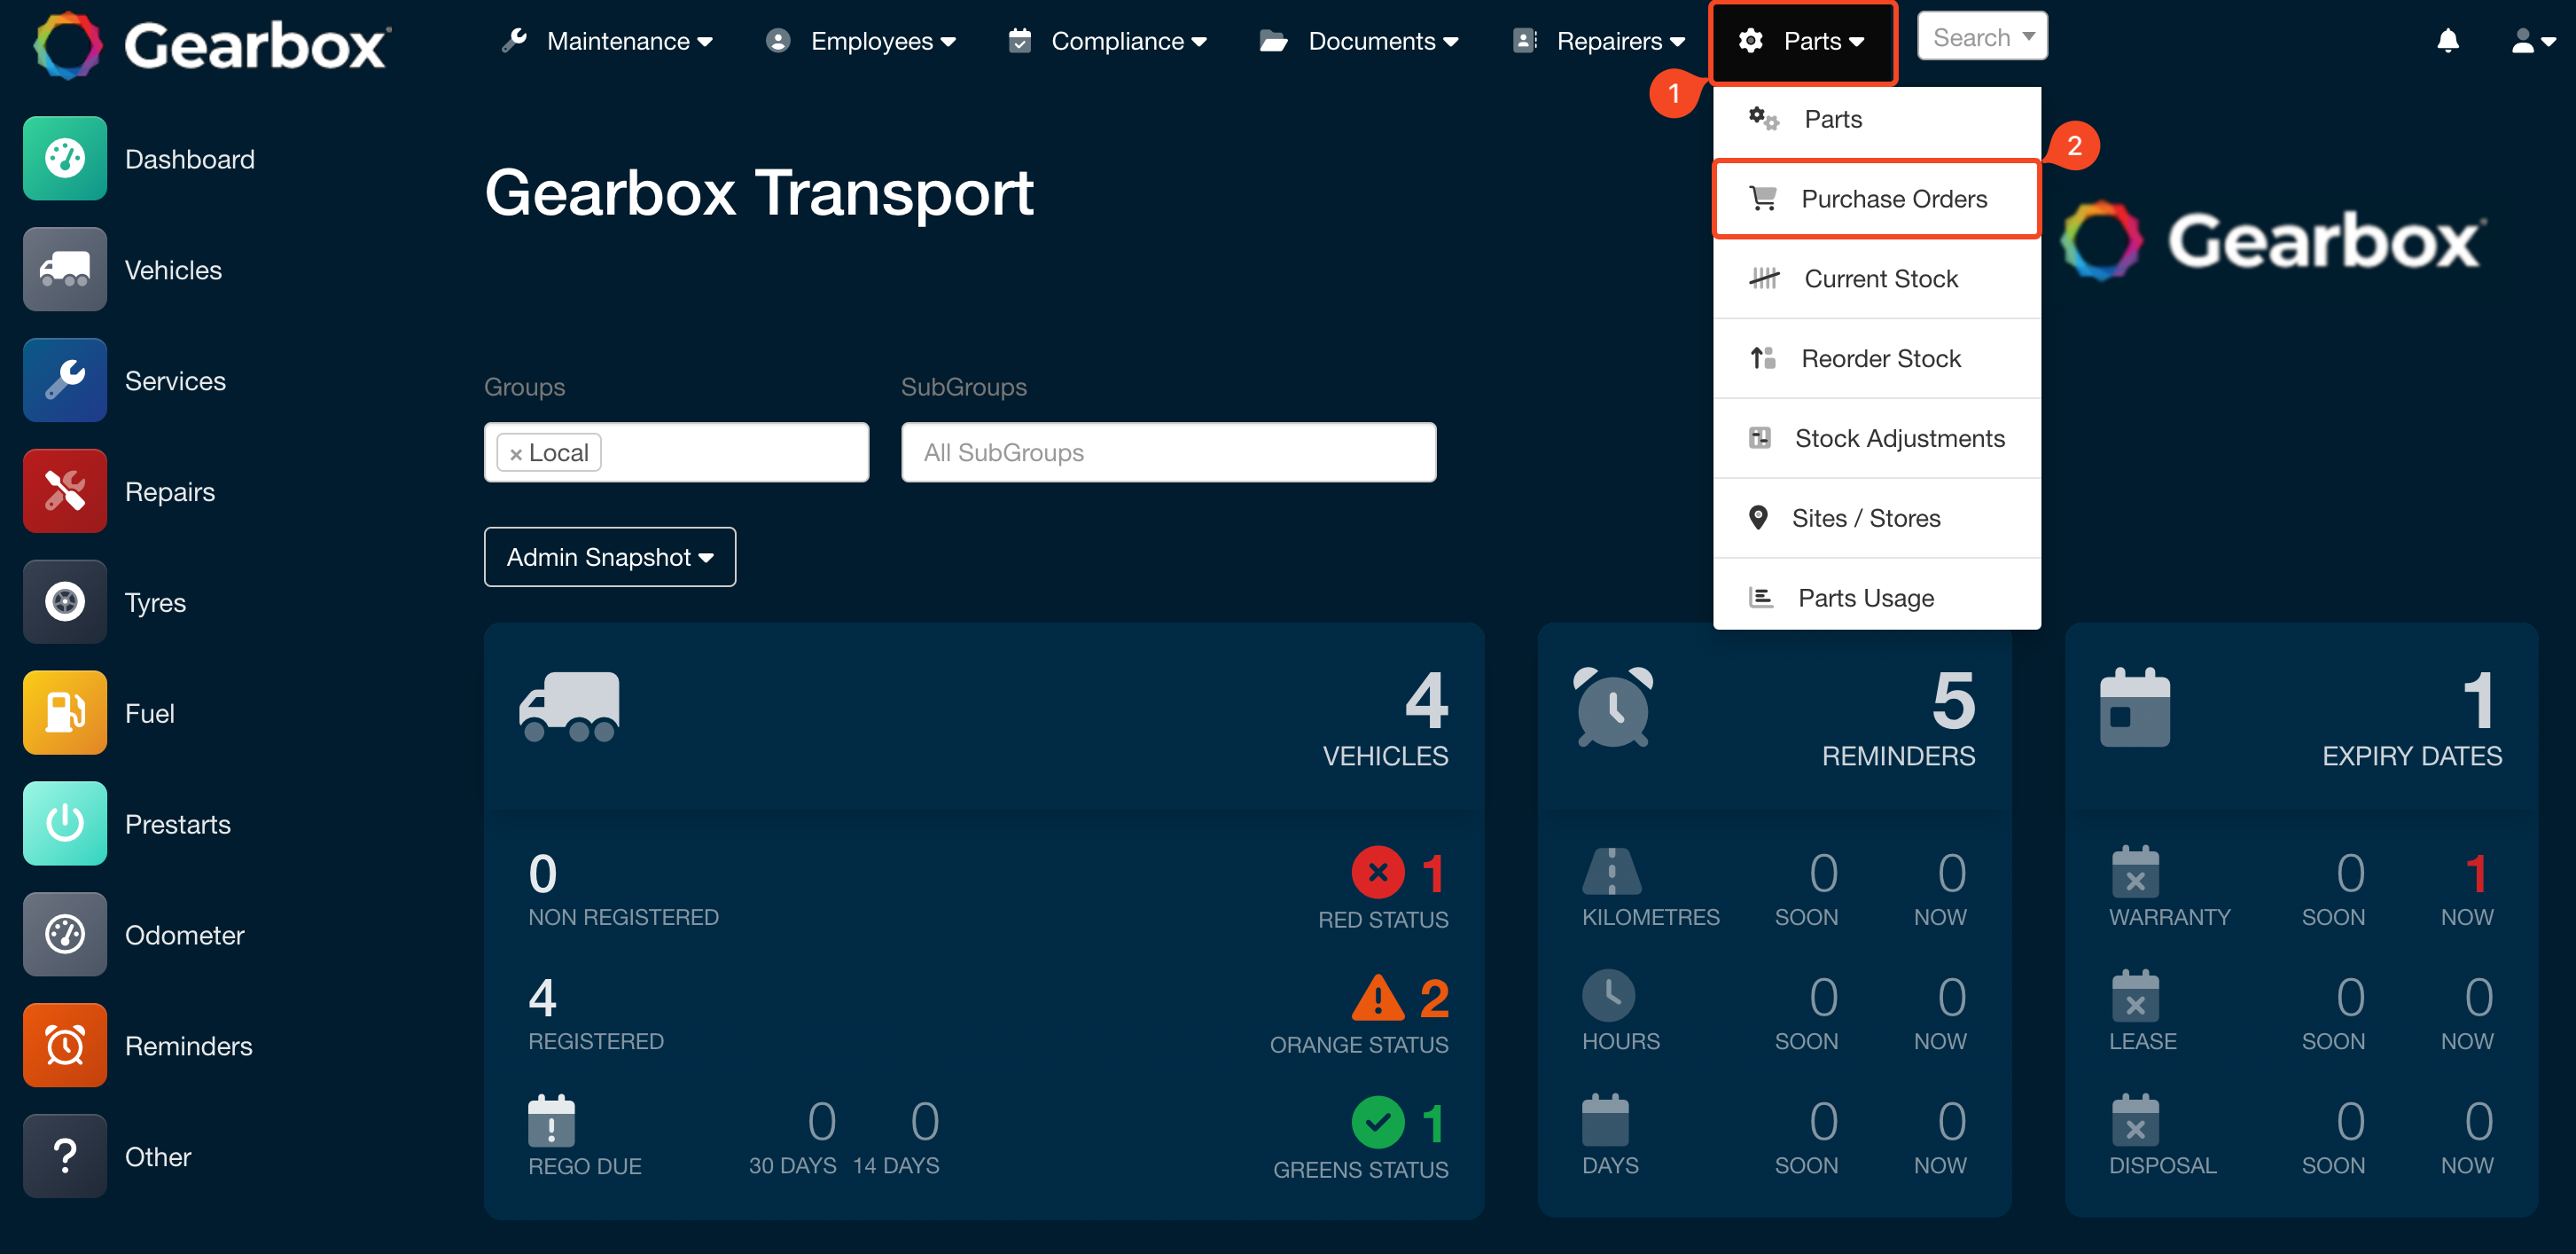
Task: Click the Rego Due calendar icon
Action: point(551,1121)
